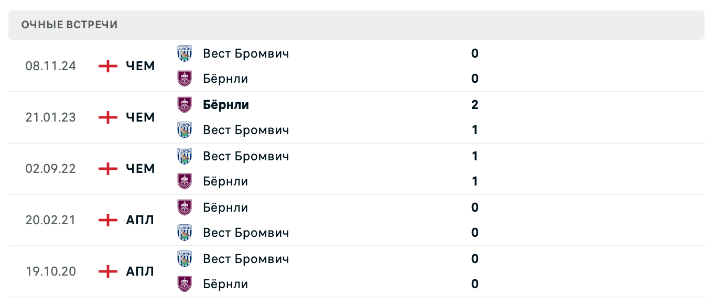Click England flag beside 02.09.22 ЧЕМ
The width and height of the screenshot is (713, 306).
[x=108, y=169]
